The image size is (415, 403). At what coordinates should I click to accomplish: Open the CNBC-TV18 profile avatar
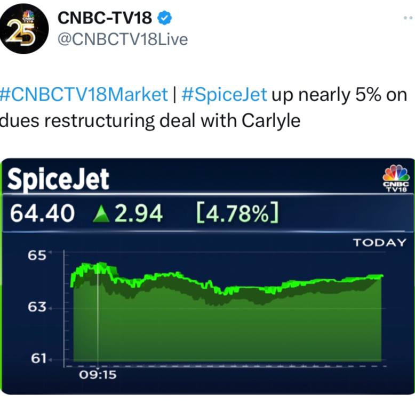(x=24, y=29)
